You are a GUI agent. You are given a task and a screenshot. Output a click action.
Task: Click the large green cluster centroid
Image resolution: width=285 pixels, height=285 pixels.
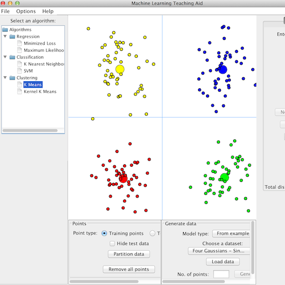pyautogui.click(x=225, y=177)
